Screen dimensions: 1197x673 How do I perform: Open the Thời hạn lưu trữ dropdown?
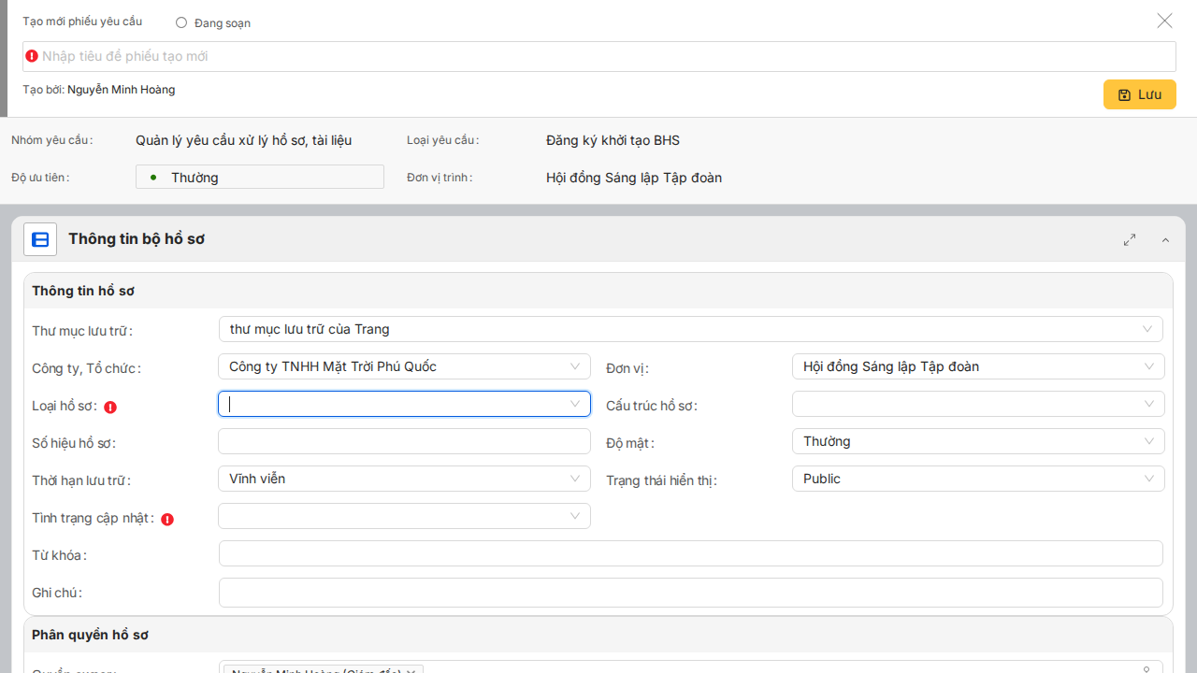404,479
